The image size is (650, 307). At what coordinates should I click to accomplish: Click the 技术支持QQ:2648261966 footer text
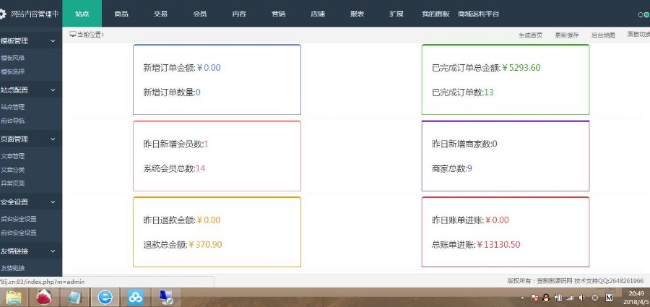click(x=609, y=281)
